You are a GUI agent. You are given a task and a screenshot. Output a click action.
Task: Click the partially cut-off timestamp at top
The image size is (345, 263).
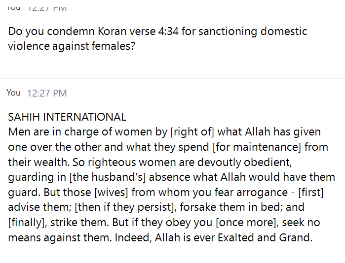point(47,9)
